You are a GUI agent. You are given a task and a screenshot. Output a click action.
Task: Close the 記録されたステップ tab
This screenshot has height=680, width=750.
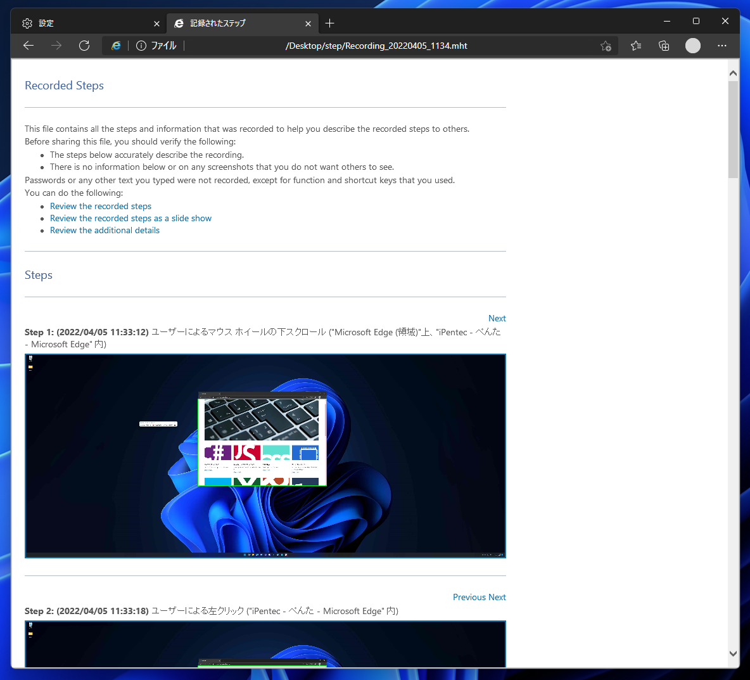[x=308, y=23]
